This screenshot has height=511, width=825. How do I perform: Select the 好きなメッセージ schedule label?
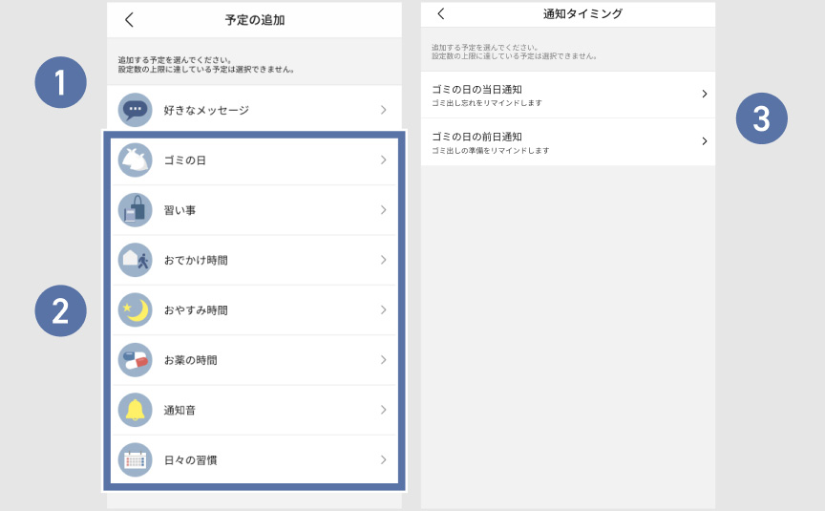point(206,110)
